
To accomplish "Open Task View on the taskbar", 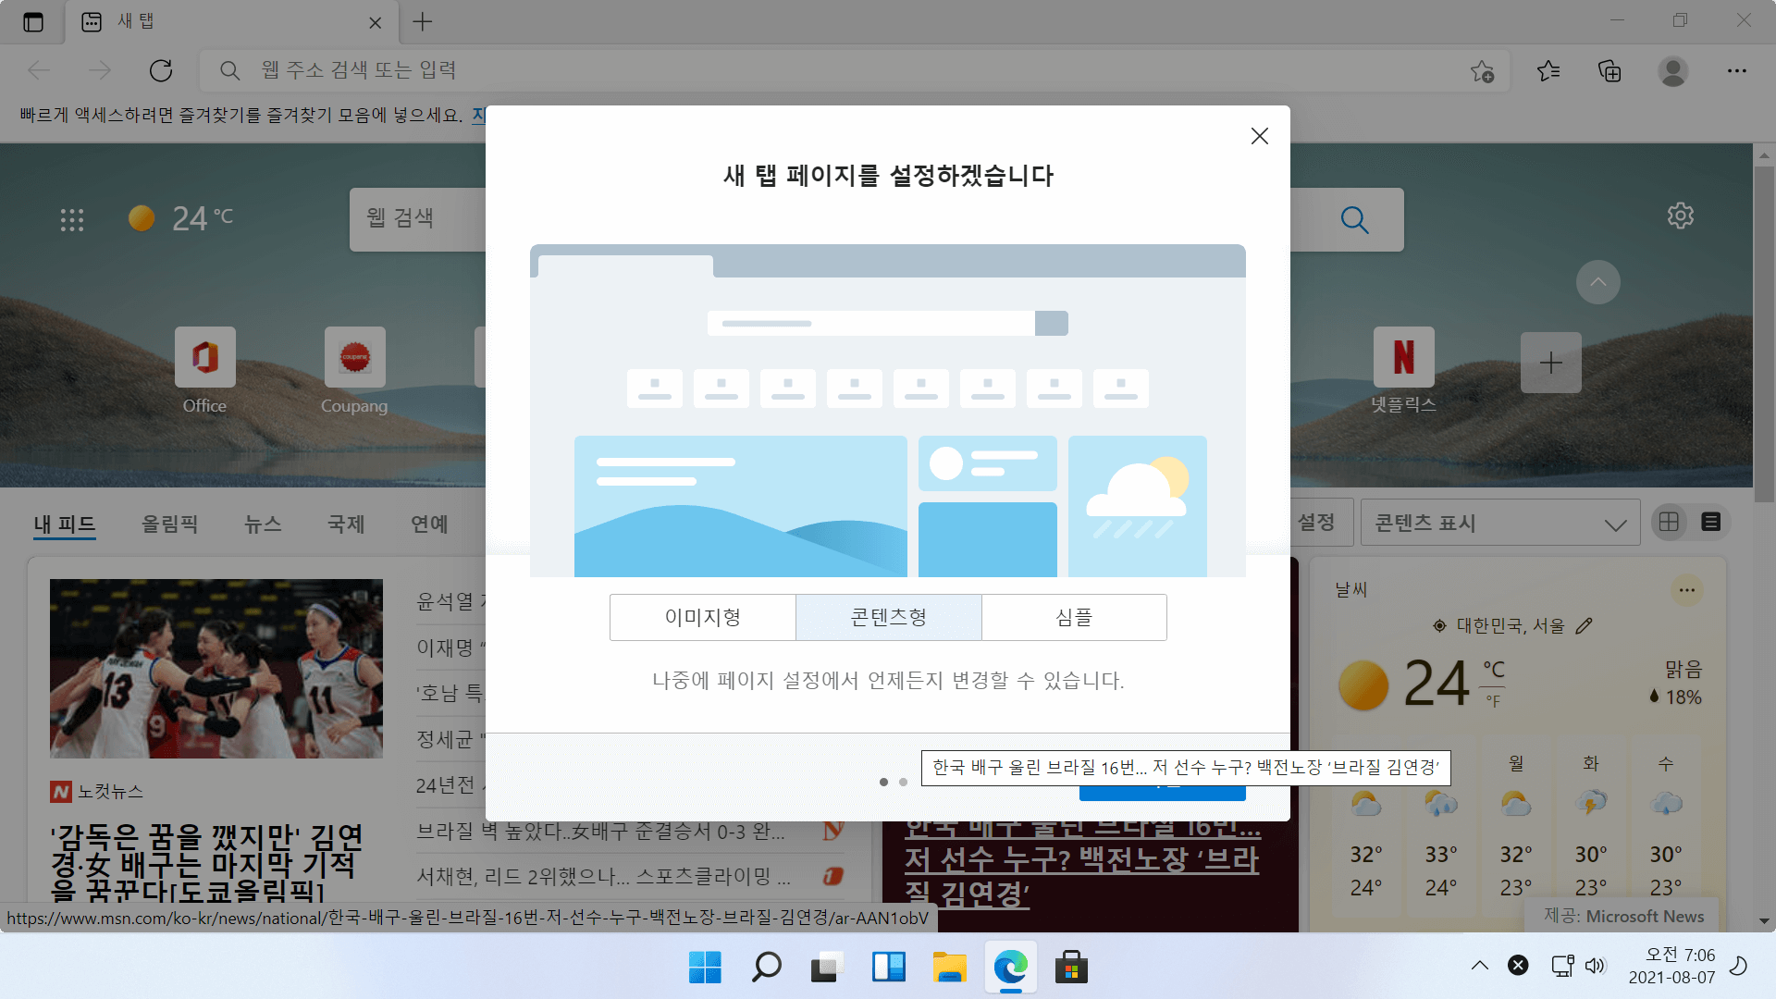I will pyautogui.click(x=827, y=968).
